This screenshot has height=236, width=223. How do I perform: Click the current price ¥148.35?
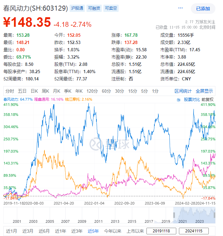point(27,22)
